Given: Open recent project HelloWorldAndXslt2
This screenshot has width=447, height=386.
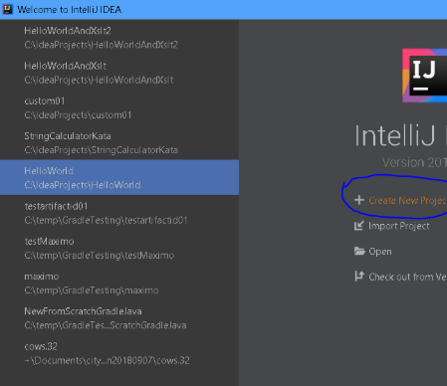Looking at the screenshot, I should coord(119,37).
